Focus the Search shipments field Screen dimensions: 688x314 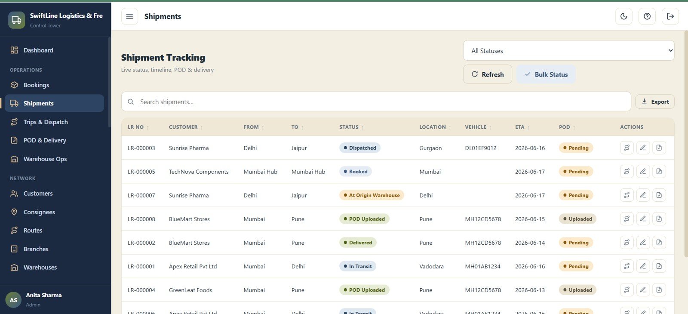[376, 102]
